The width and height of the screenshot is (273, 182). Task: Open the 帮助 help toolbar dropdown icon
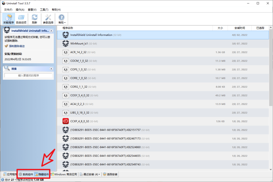(x=62, y=19)
